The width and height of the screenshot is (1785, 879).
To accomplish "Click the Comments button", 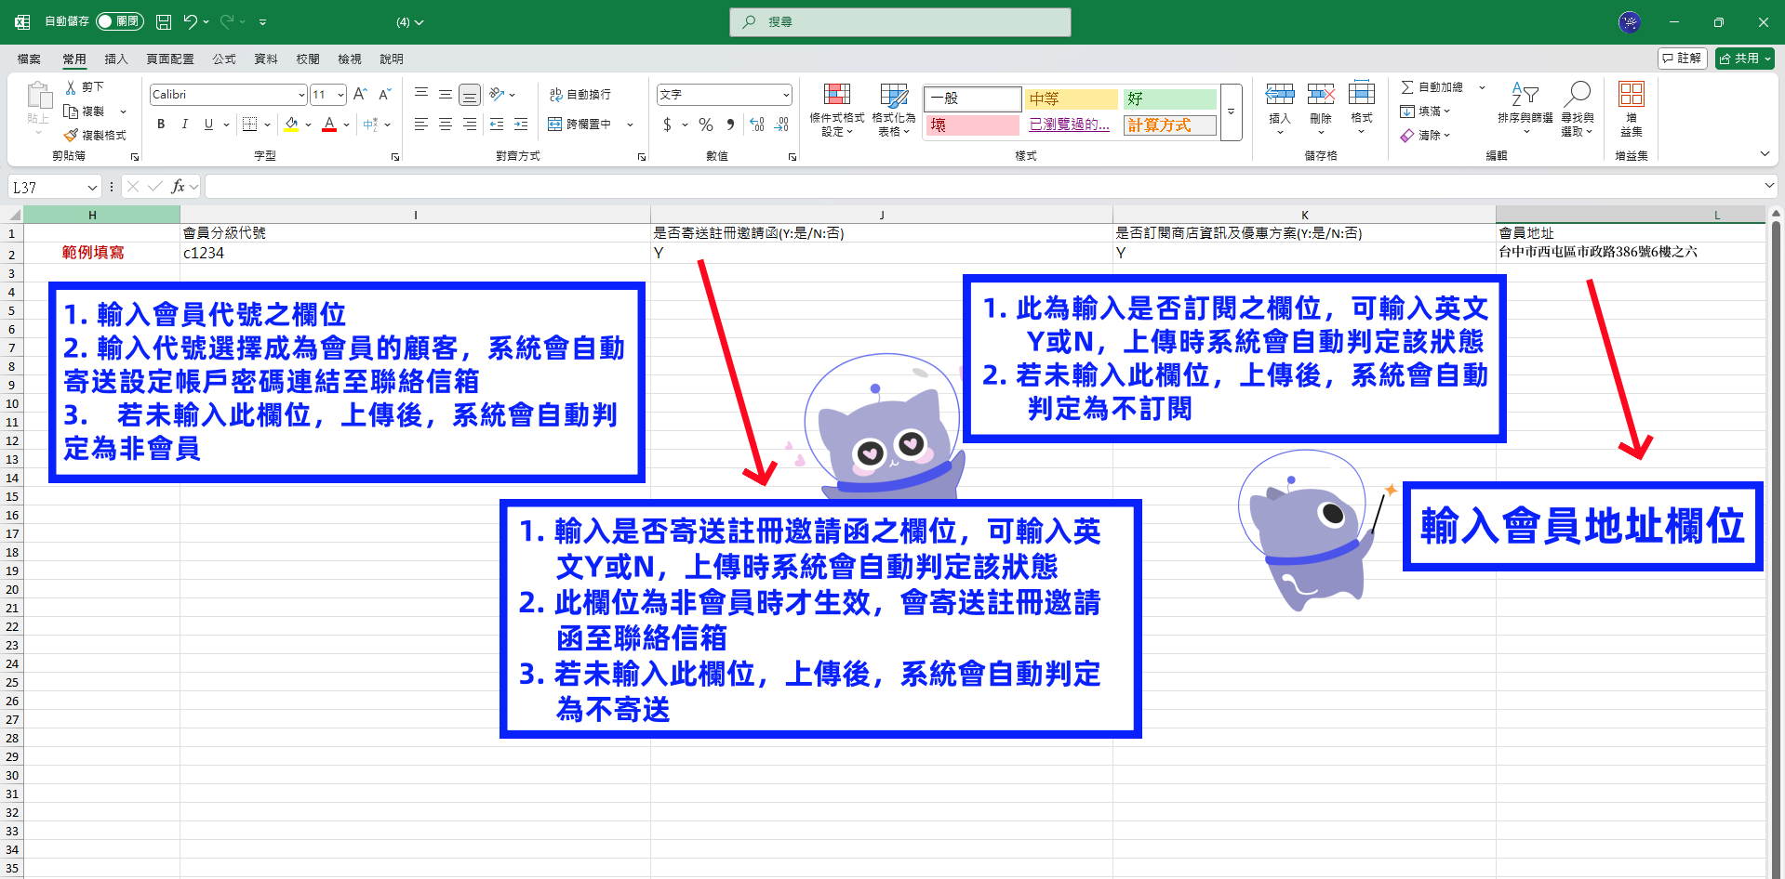I will (1683, 59).
